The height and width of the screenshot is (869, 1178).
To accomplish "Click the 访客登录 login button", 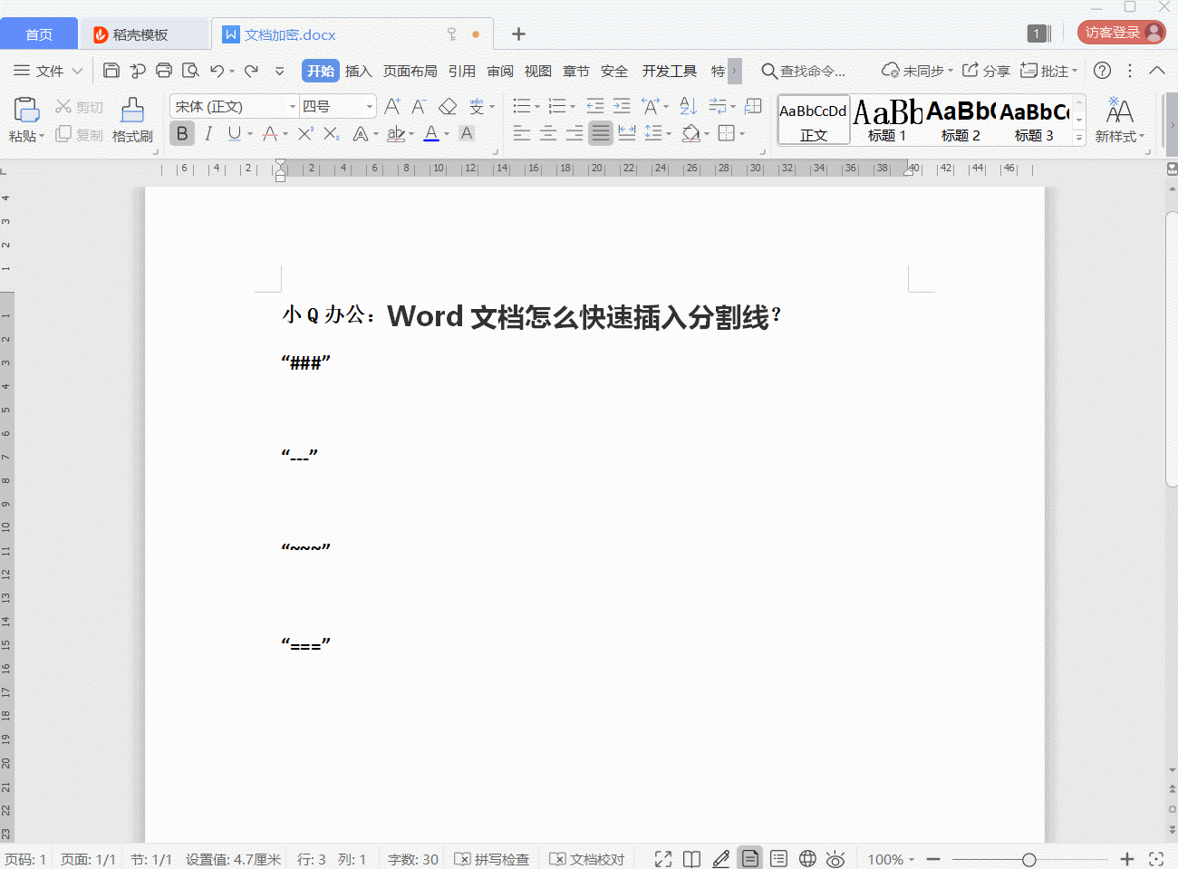I will (x=1122, y=33).
